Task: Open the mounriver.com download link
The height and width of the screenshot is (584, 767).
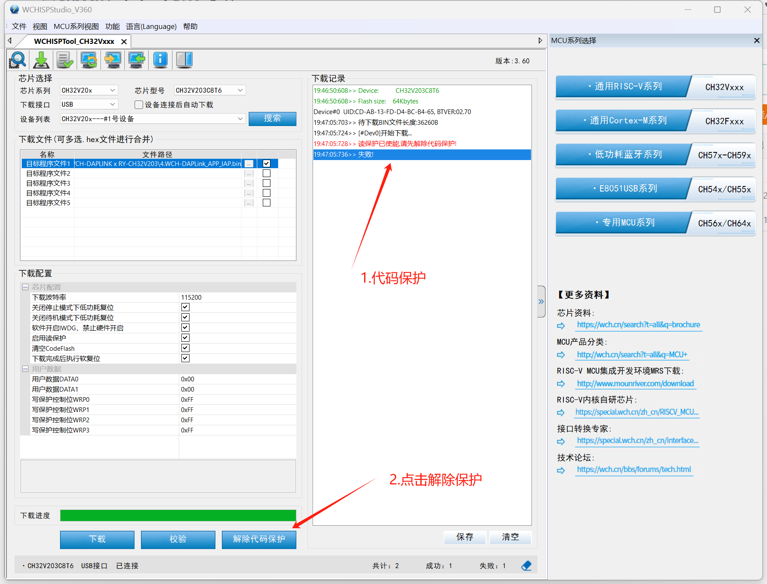Action: click(x=635, y=384)
